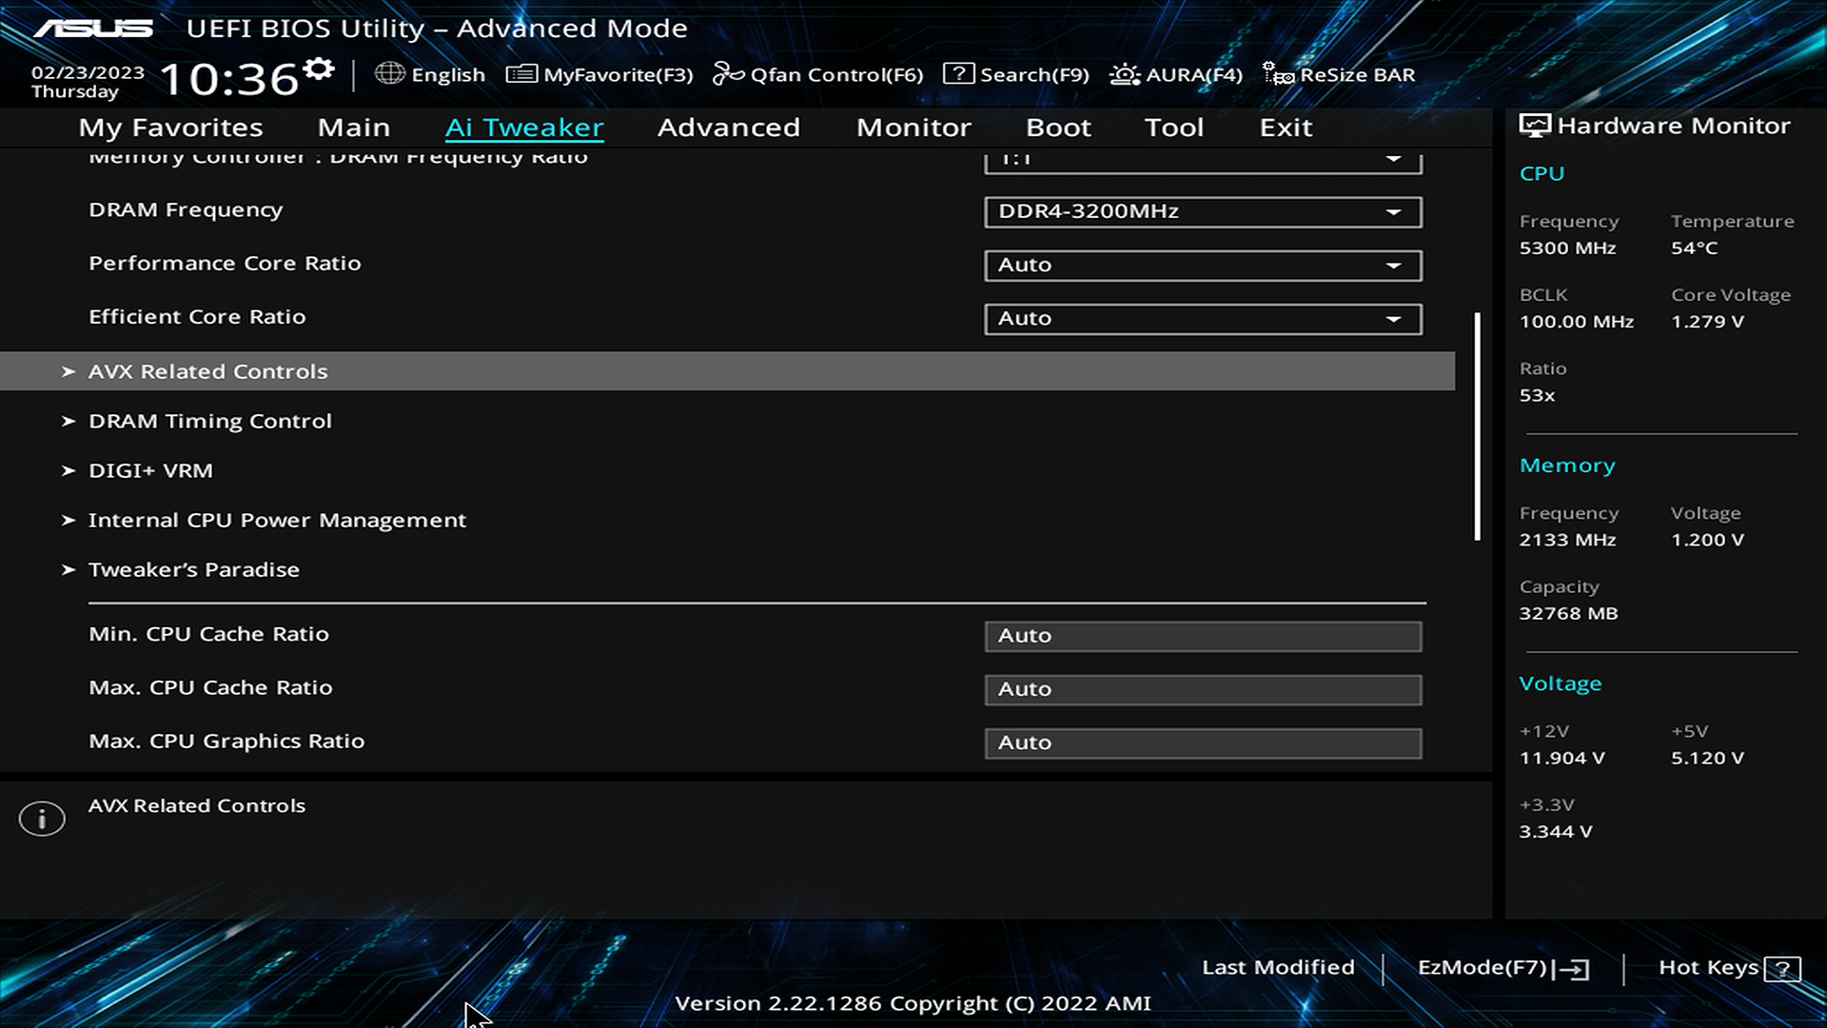Open the Tool tab
1827x1028 pixels.
1174,128
